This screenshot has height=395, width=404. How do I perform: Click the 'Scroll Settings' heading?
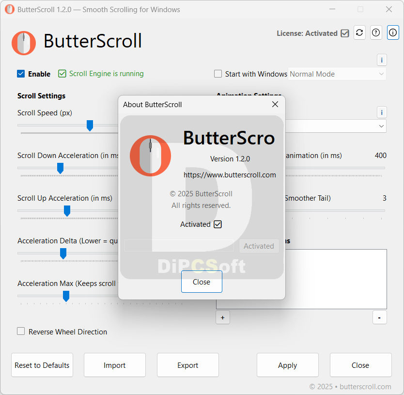42,96
